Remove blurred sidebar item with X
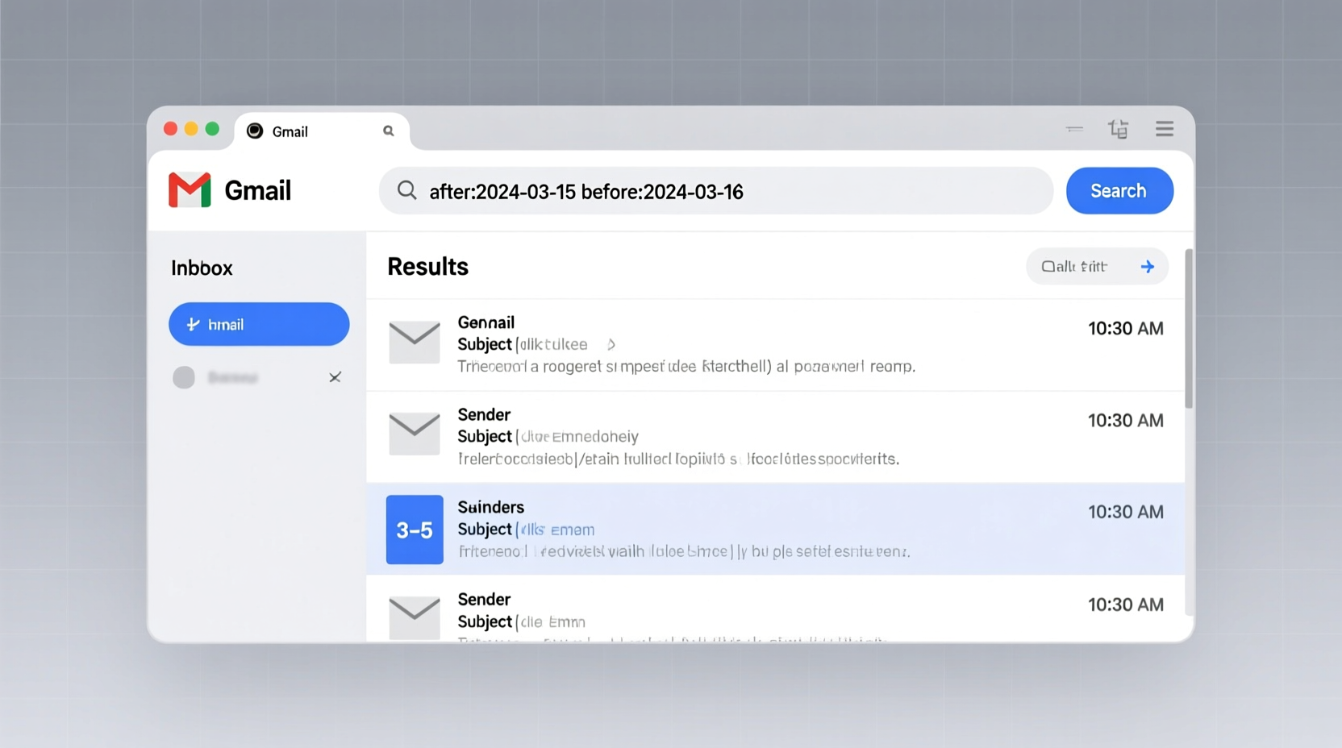The height and width of the screenshot is (748, 1342). (x=335, y=377)
